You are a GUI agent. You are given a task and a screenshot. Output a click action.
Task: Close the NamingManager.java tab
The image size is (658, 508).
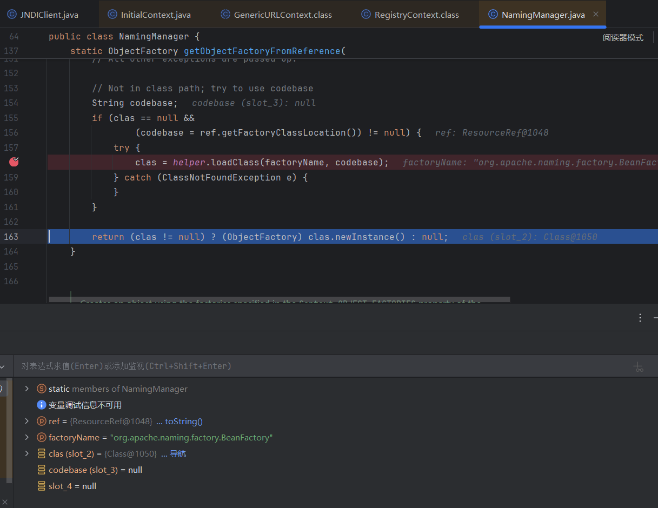coord(596,15)
